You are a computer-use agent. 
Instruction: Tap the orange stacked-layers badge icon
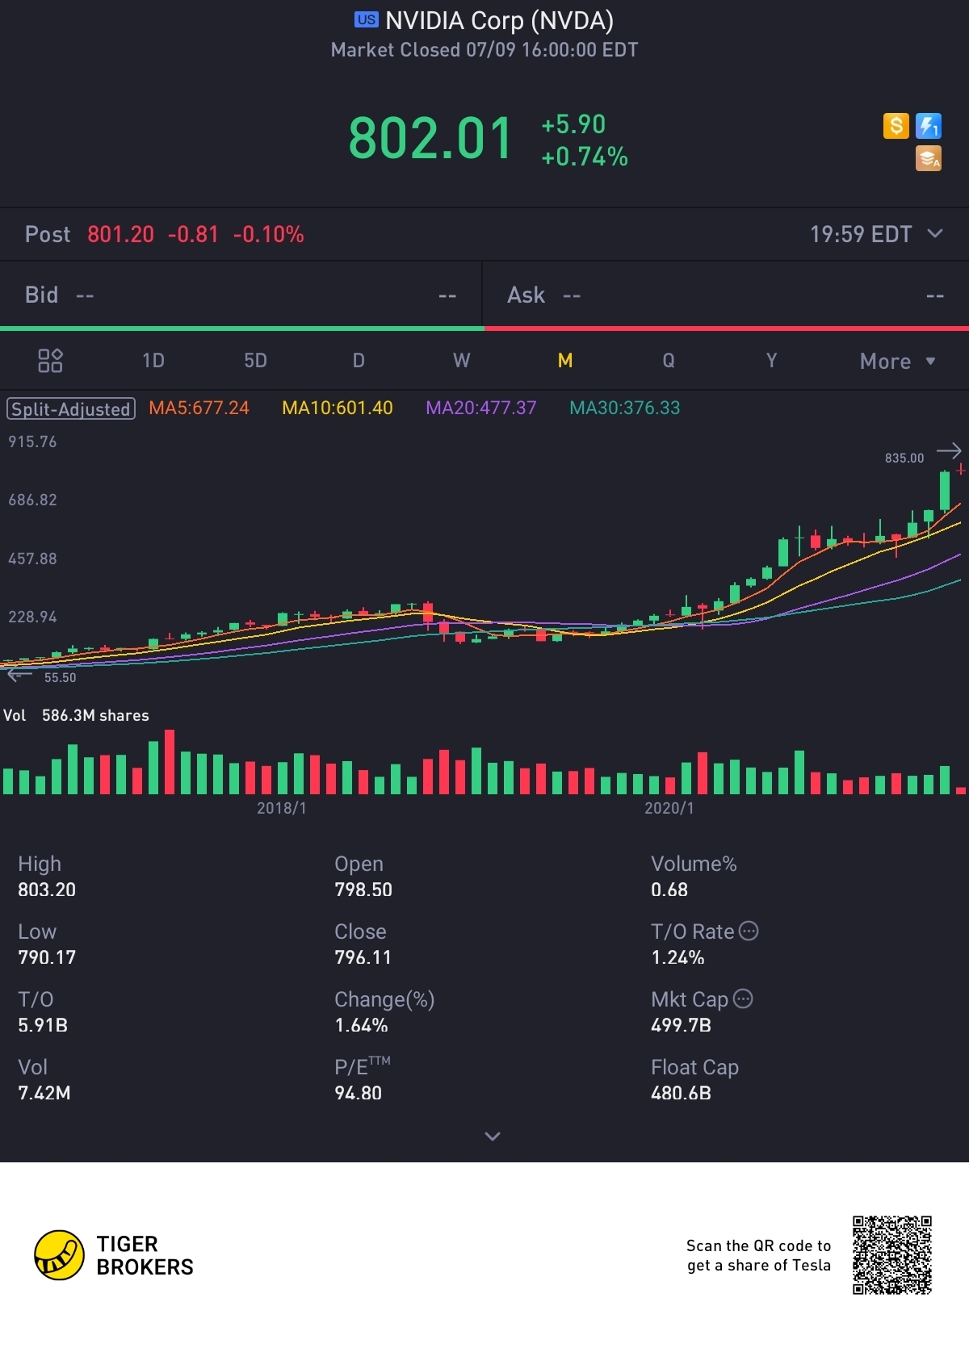pos(929,158)
